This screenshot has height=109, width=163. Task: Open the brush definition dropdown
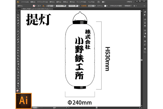point(79,6)
